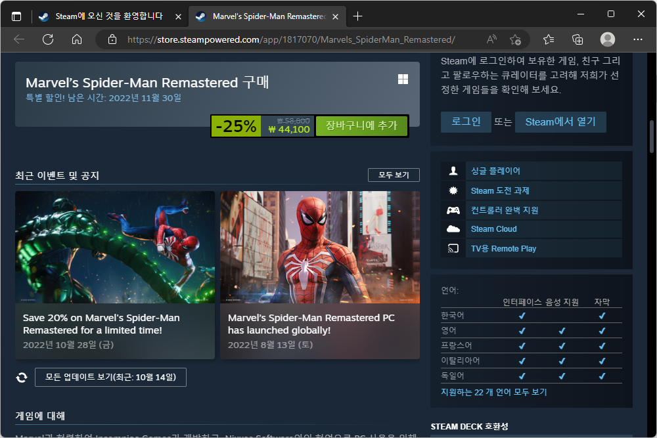The width and height of the screenshot is (657, 438).
Task: Open the '컨트롤러 완벽 지원' link
Action: pos(505,210)
